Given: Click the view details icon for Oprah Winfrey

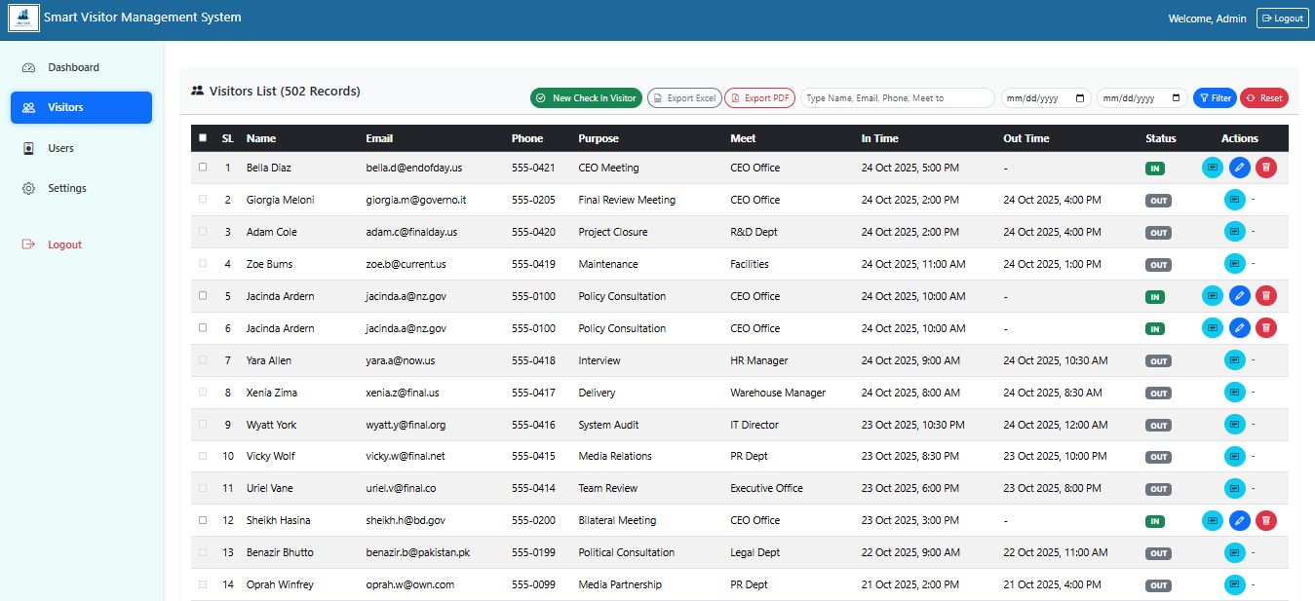Looking at the screenshot, I should [1234, 584].
